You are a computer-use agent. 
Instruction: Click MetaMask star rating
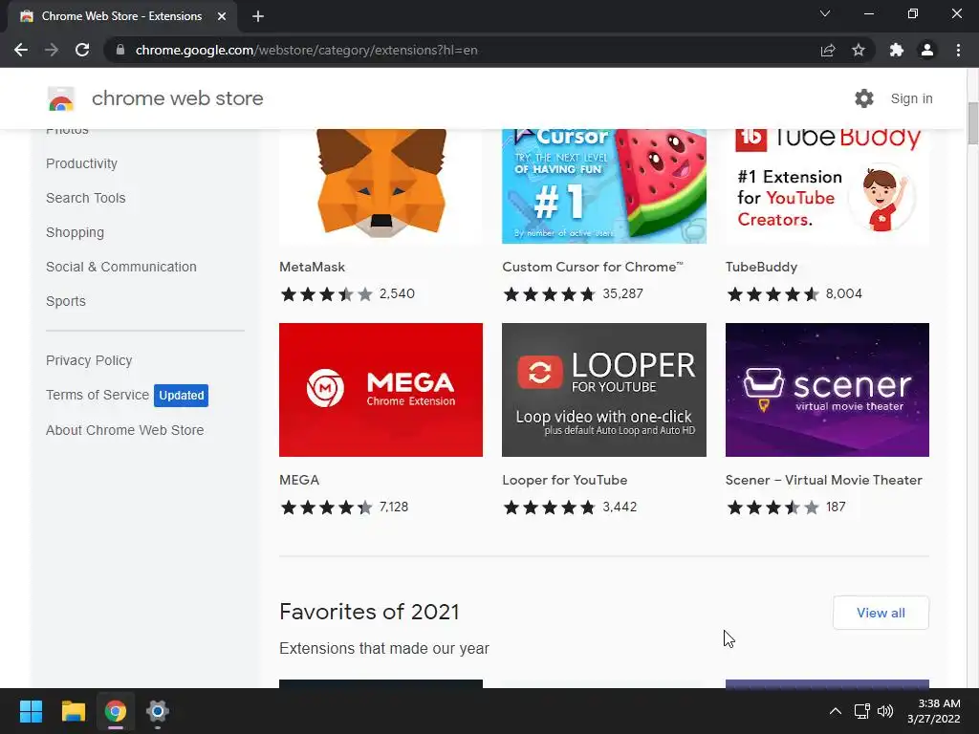pyautogui.click(x=327, y=294)
